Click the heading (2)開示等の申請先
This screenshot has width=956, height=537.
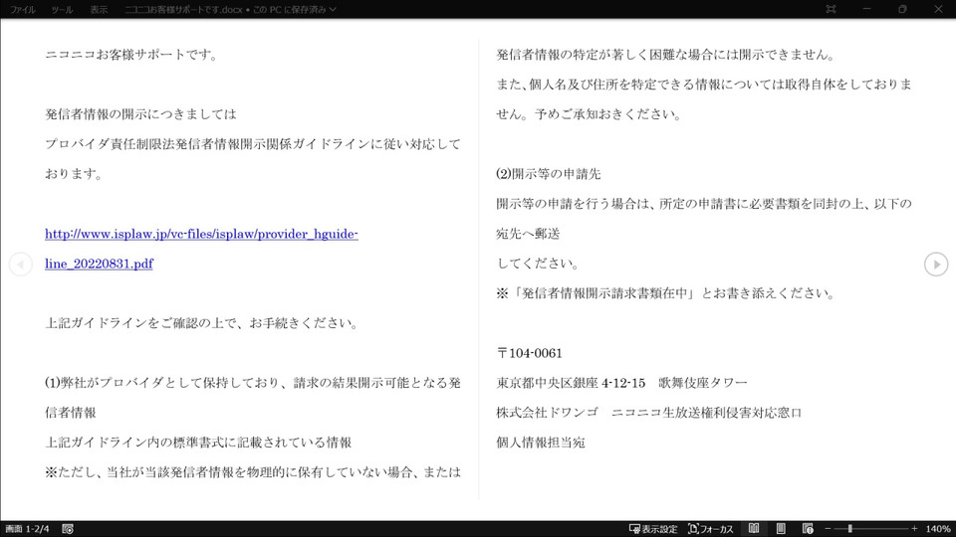548,174
